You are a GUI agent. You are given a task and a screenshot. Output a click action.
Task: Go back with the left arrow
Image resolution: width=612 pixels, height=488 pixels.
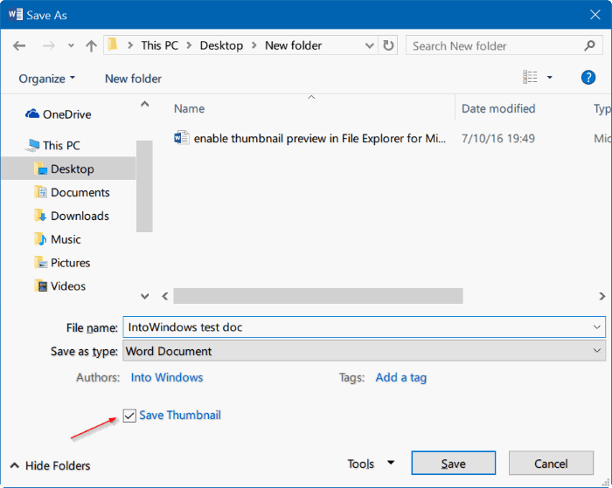pyautogui.click(x=18, y=46)
